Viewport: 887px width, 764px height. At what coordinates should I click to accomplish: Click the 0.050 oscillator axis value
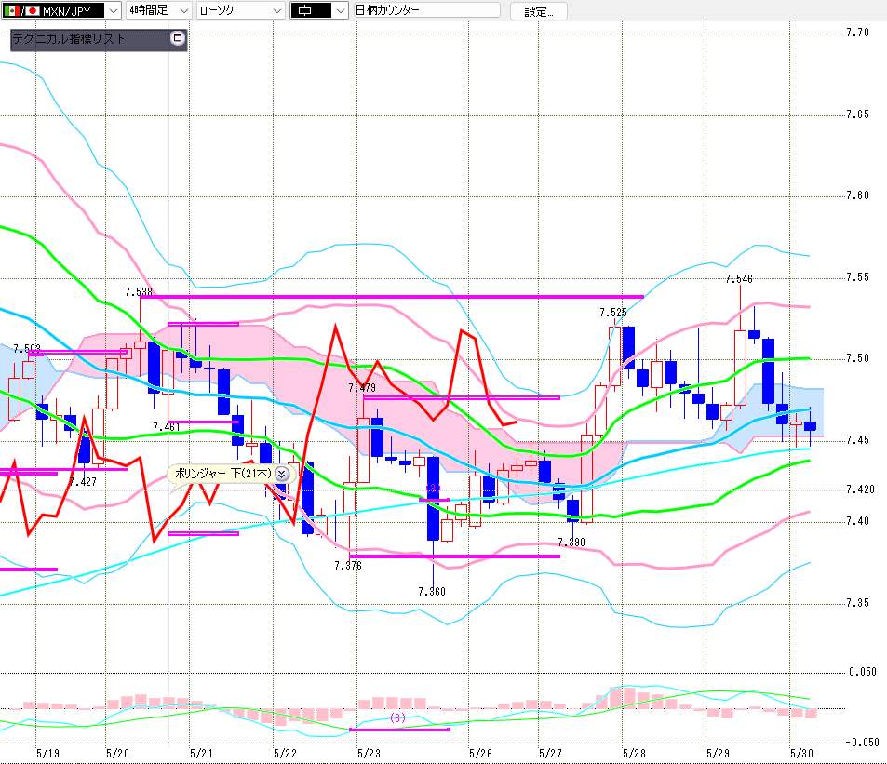[863, 672]
